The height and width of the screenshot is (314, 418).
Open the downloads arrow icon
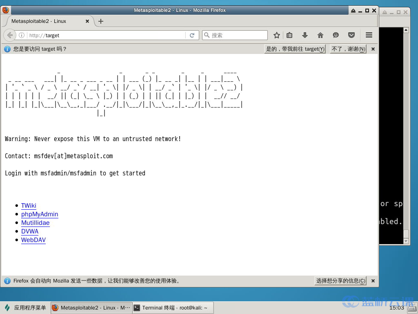click(305, 35)
